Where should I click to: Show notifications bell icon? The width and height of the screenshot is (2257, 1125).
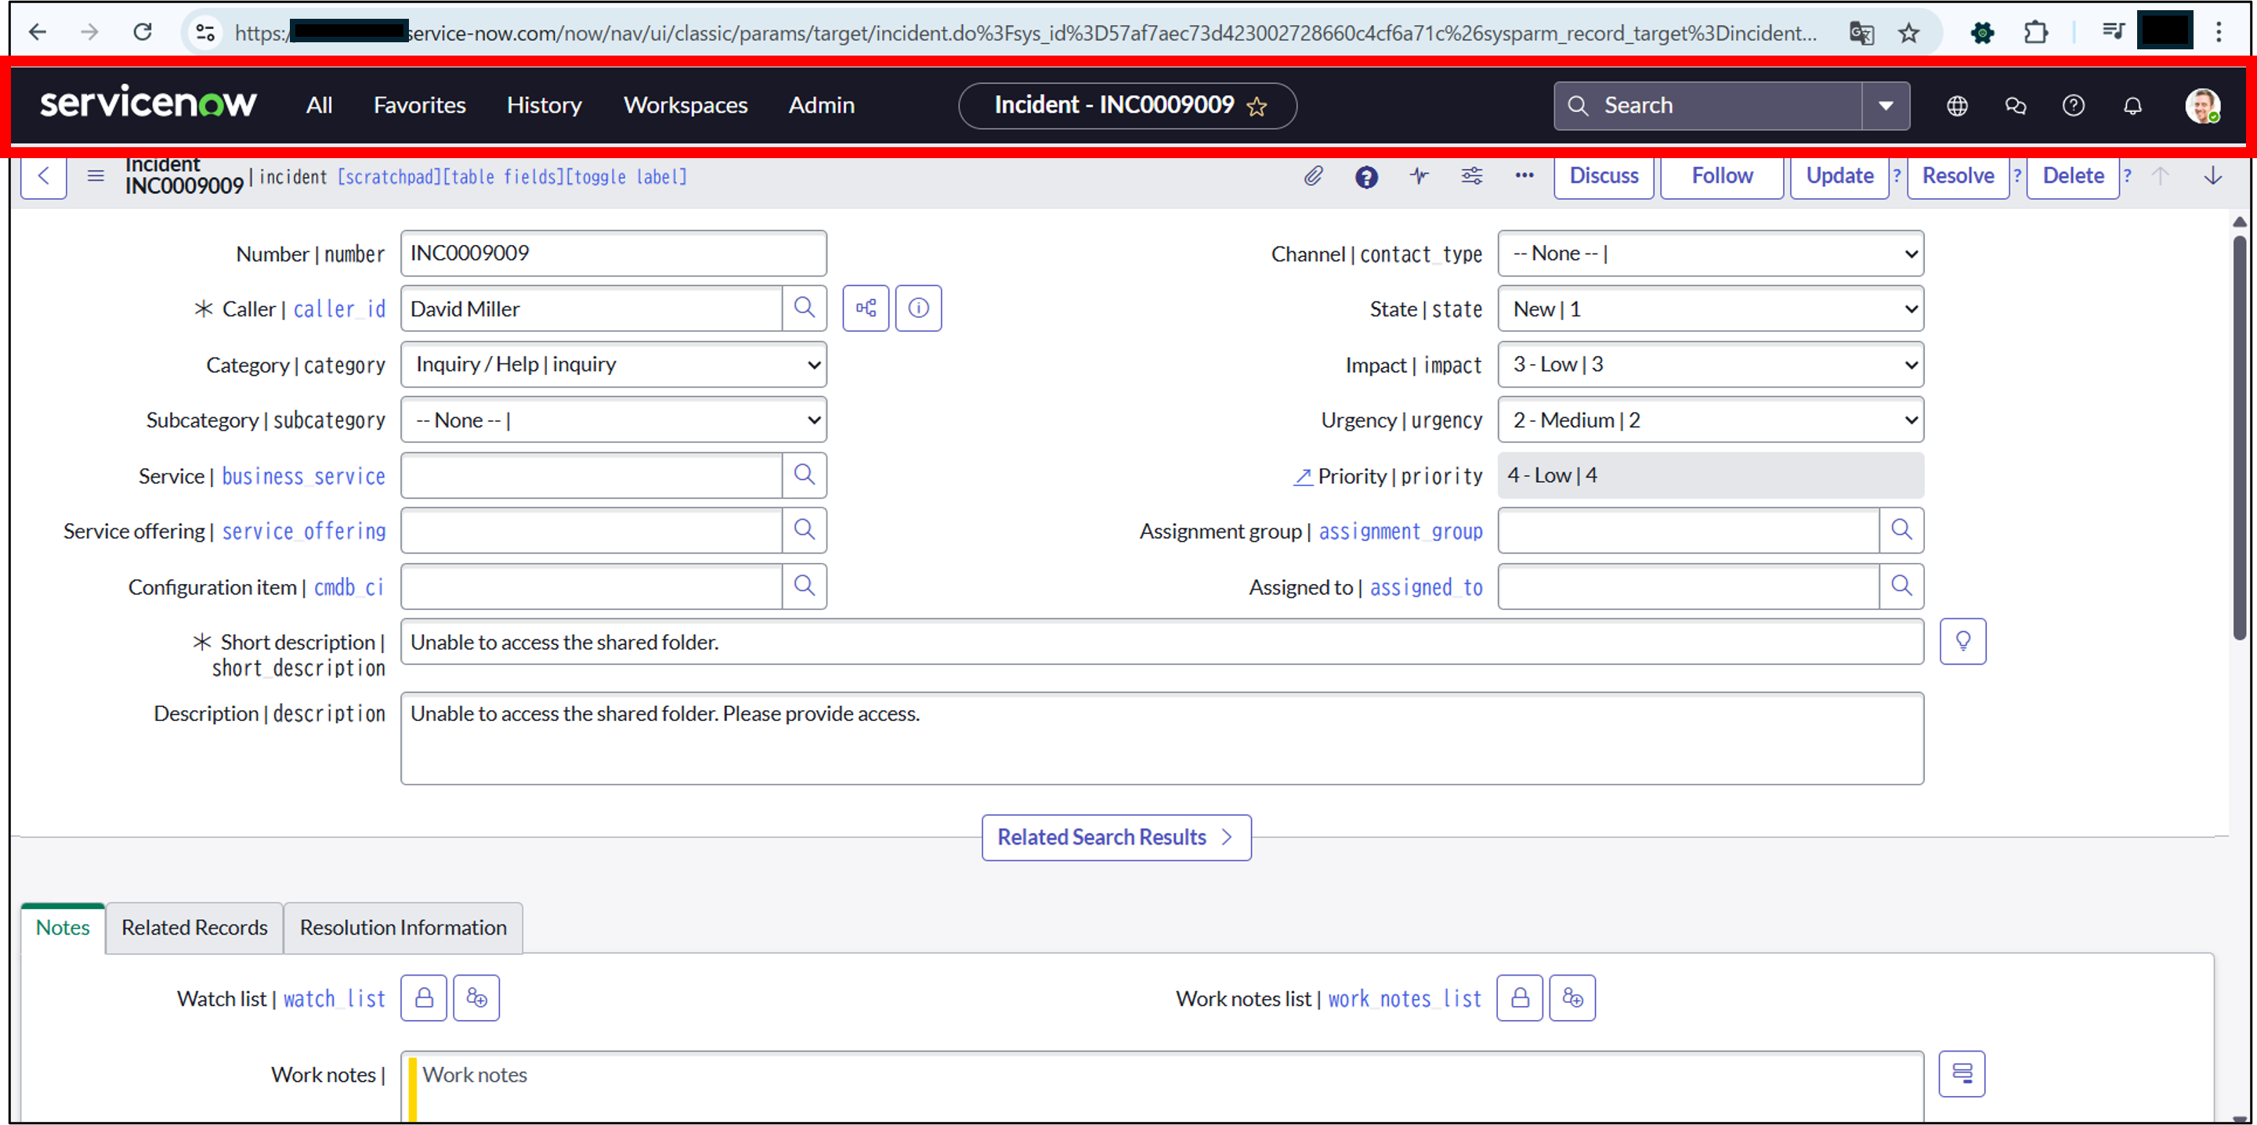click(x=2132, y=106)
